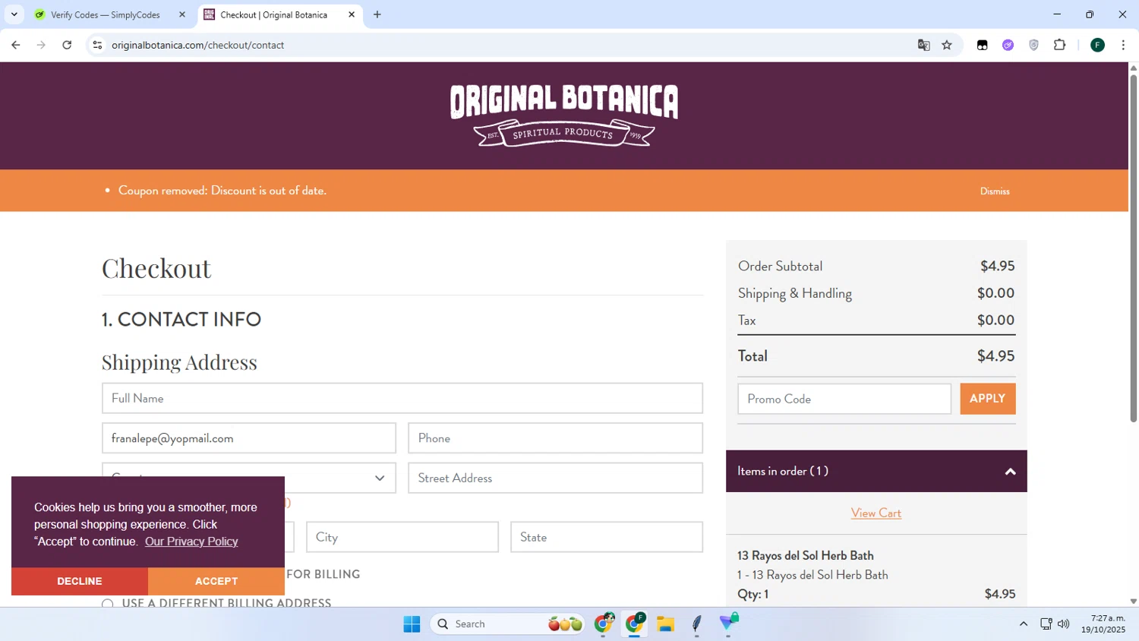Open Chrome three-dot menu
Screen dimensions: 1139x641
tap(1123, 45)
